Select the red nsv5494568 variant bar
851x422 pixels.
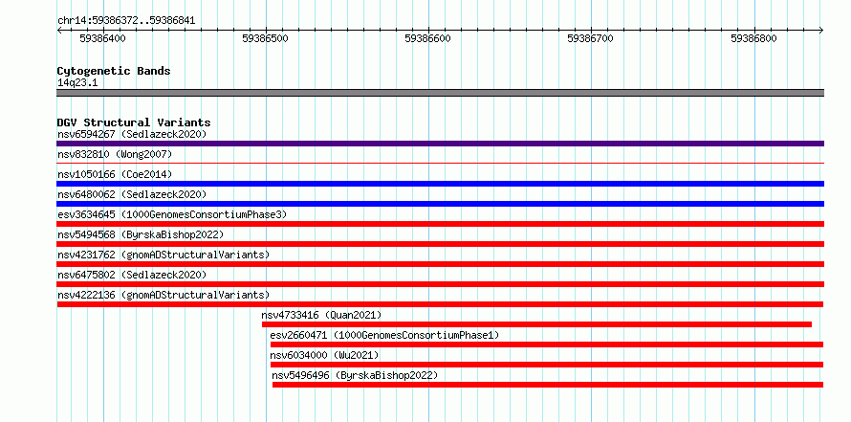coord(440,244)
